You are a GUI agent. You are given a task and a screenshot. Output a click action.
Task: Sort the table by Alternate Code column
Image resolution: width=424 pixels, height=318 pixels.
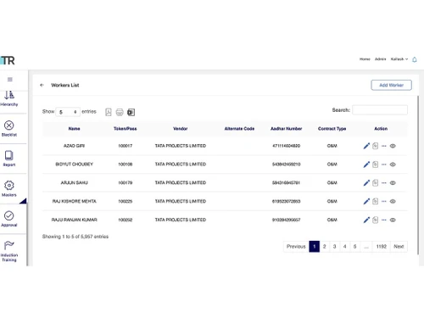pos(239,129)
